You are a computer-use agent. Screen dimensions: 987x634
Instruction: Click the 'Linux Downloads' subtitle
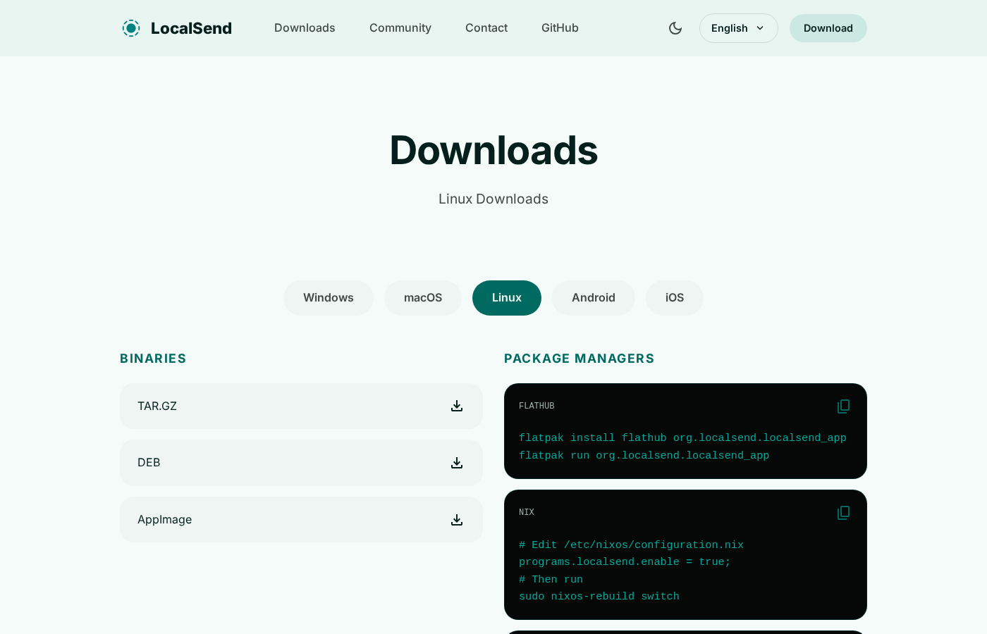point(493,199)
